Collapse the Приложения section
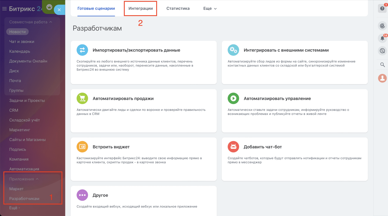388x216 pixels. [24, 179]
